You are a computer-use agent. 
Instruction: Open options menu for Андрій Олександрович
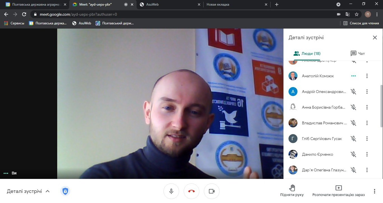[x=367, y=92]
